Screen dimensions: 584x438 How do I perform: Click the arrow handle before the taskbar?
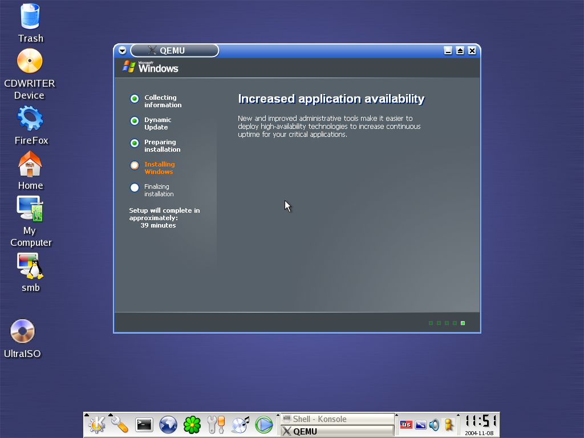278,415
